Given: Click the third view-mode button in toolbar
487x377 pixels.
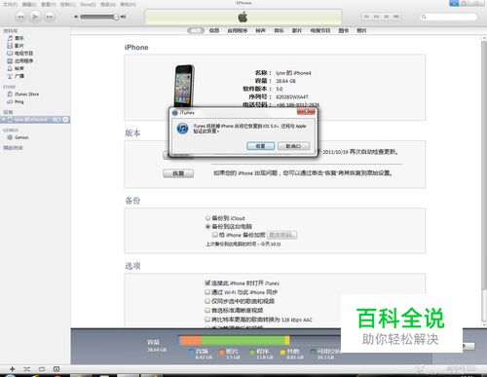Looking at the screenshot, I should (386, 17).
